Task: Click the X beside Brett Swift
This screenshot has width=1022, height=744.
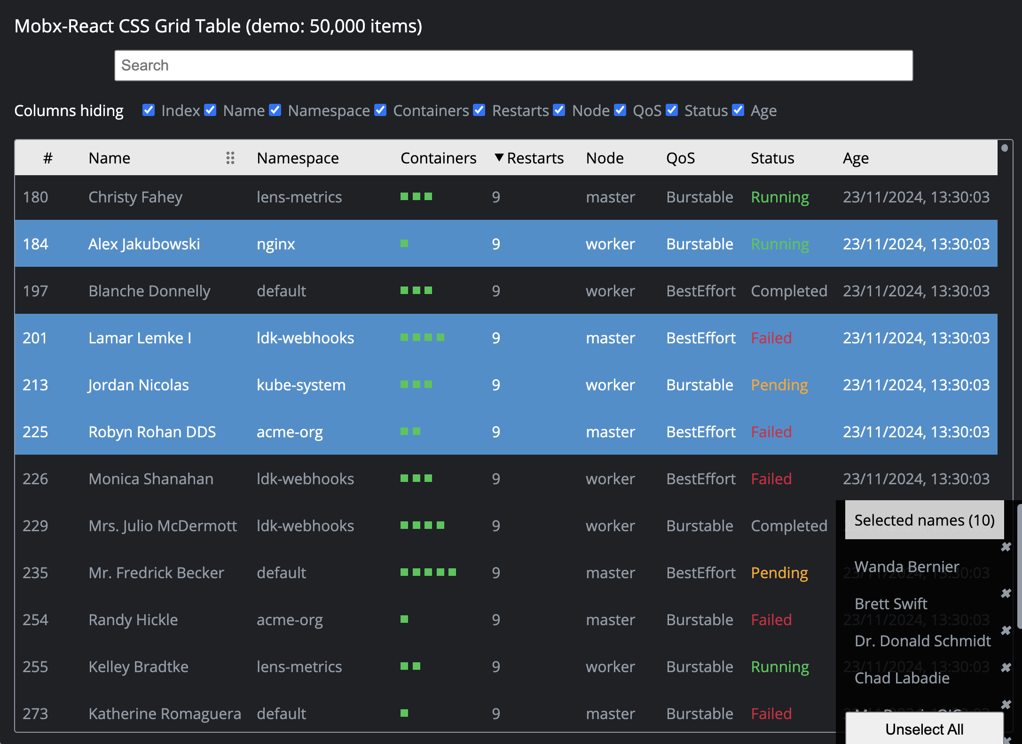Action: (1006, 593)
